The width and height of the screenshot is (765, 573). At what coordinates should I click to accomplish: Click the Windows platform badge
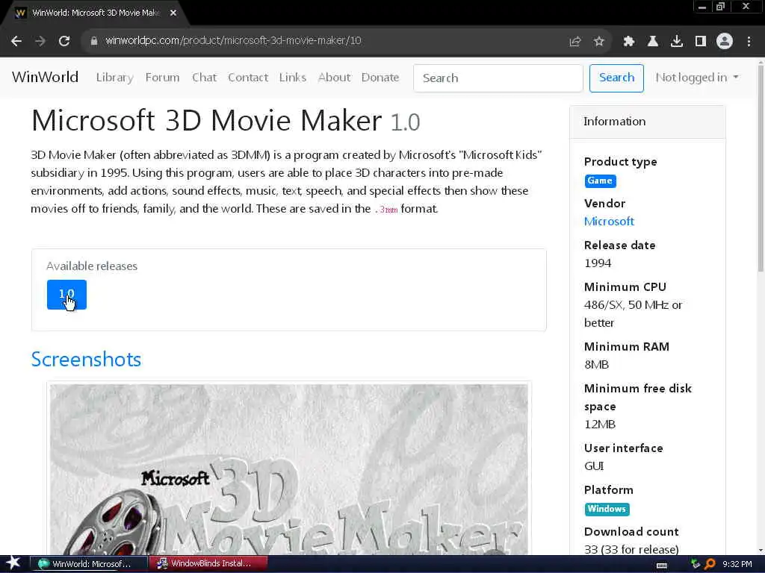pyautogui.click(x=607, y=509)
